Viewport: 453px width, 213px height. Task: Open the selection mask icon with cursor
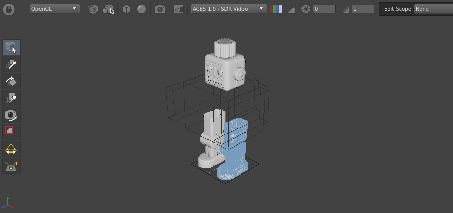108,9
